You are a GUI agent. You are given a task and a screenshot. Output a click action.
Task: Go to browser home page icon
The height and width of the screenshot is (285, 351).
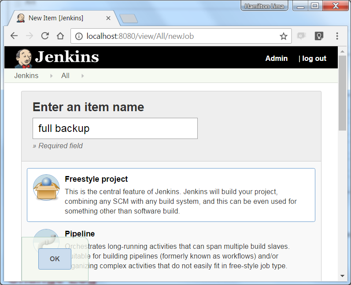60,36
